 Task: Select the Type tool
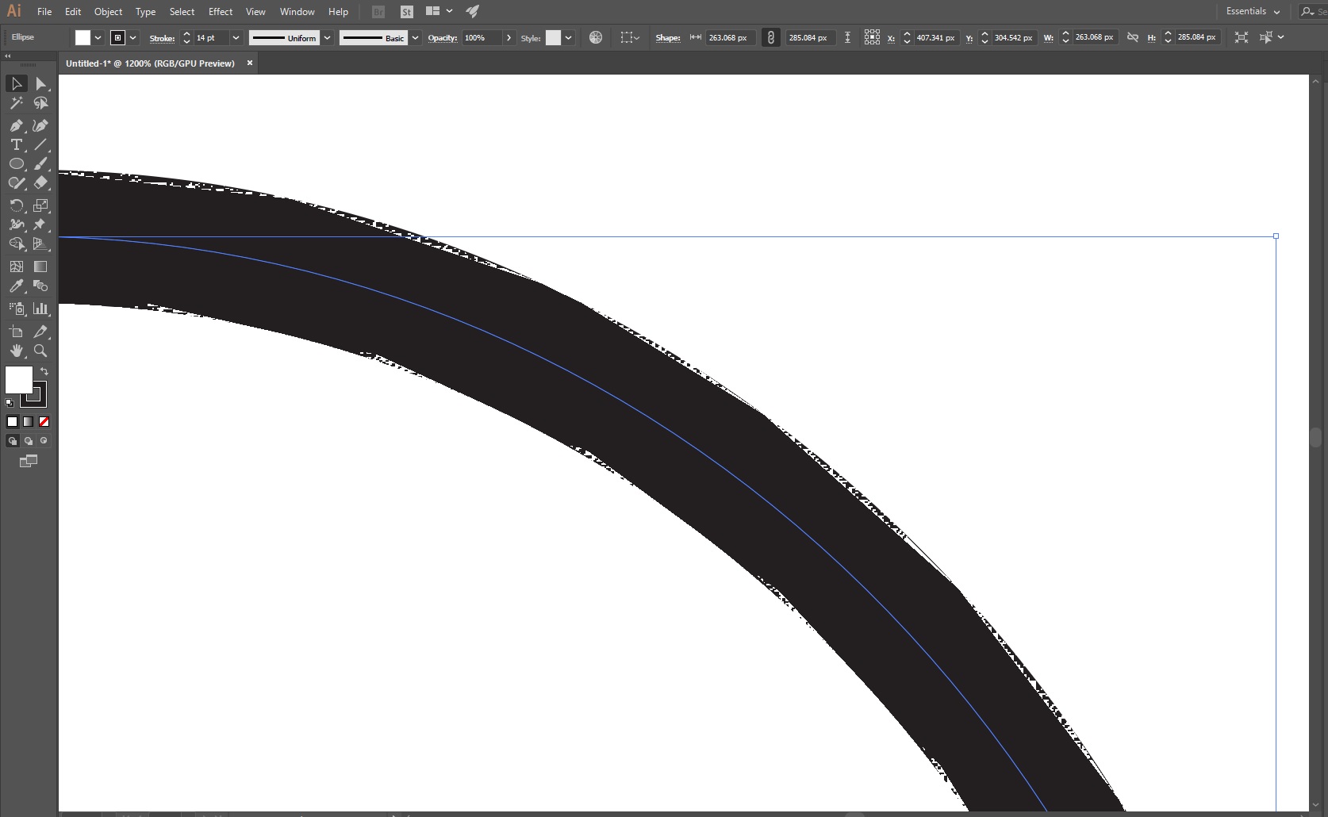click(x=16, y=144)
